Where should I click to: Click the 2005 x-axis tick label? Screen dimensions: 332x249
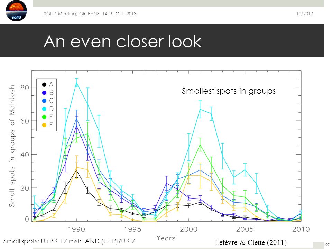pos(245,229)
